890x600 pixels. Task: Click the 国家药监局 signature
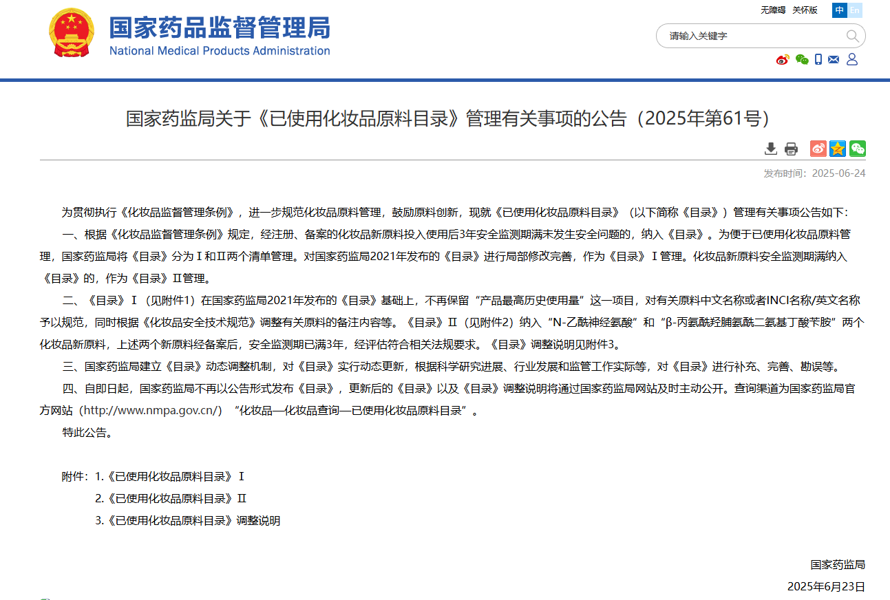tap(838, 565)
